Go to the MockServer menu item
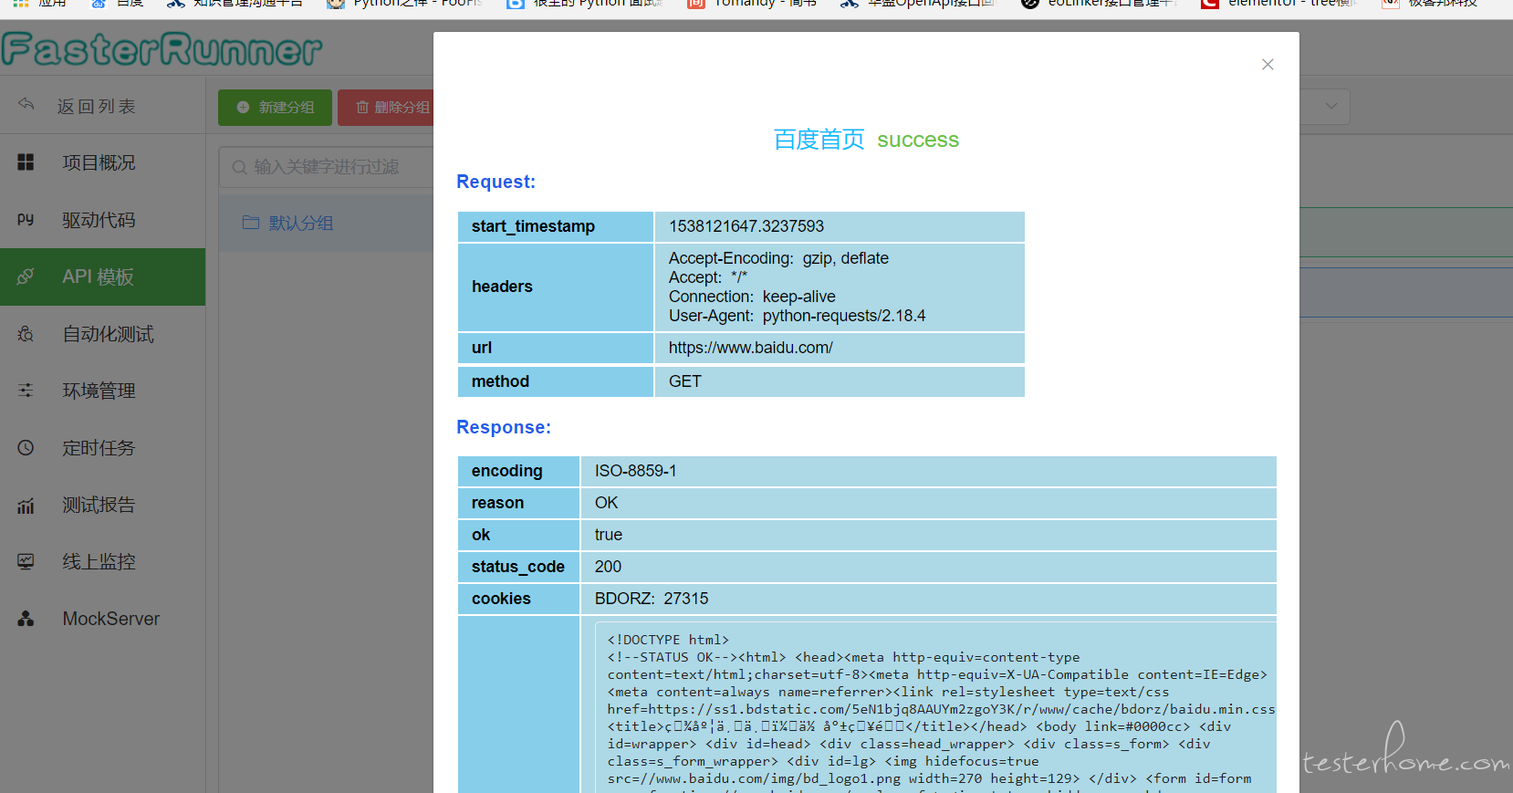The image size is (1513, 793). click(x=110, y=619)
